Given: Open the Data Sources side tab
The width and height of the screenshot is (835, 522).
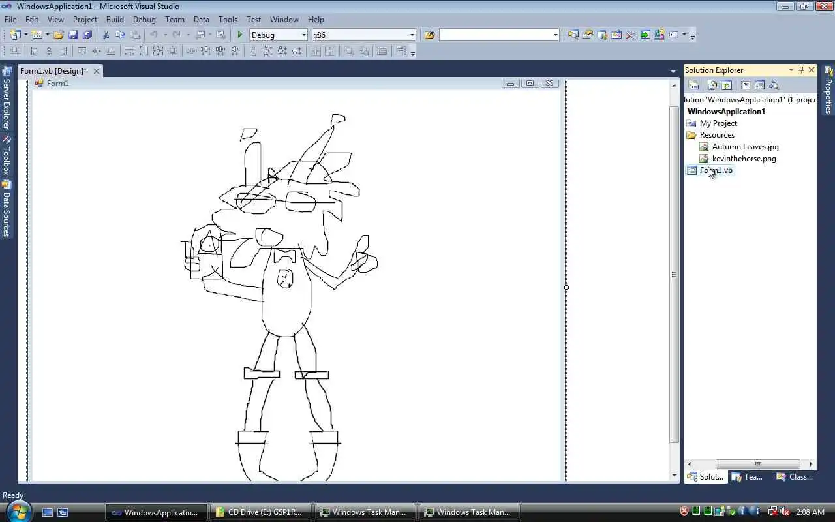Looking at the screenshot, I should tap(7, 209).
